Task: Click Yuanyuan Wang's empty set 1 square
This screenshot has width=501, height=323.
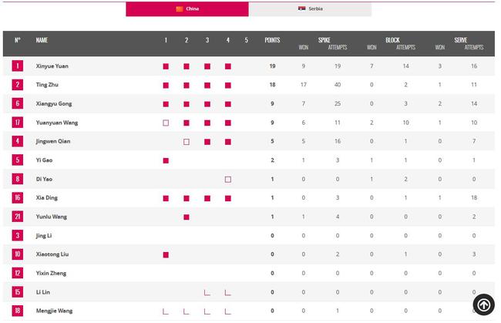Action: pos(166,123)
